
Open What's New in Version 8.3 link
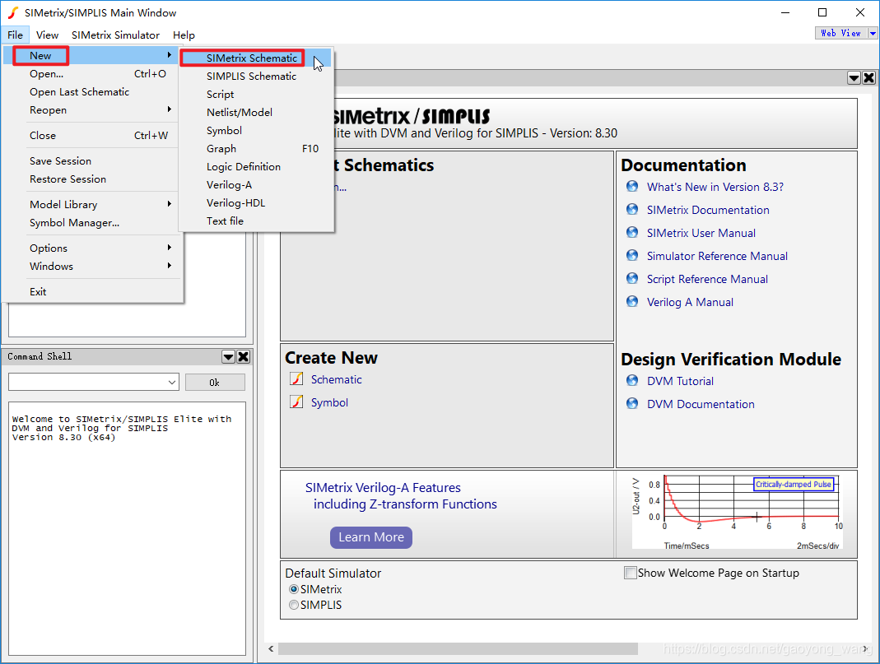pos(715,187)
